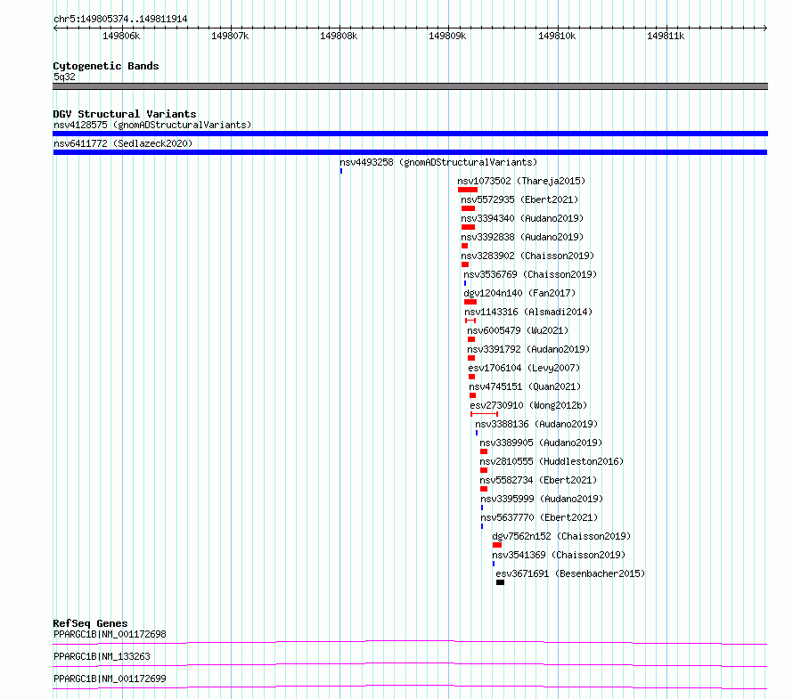Open the Cytogenetic Bands track title

[106, 66]
